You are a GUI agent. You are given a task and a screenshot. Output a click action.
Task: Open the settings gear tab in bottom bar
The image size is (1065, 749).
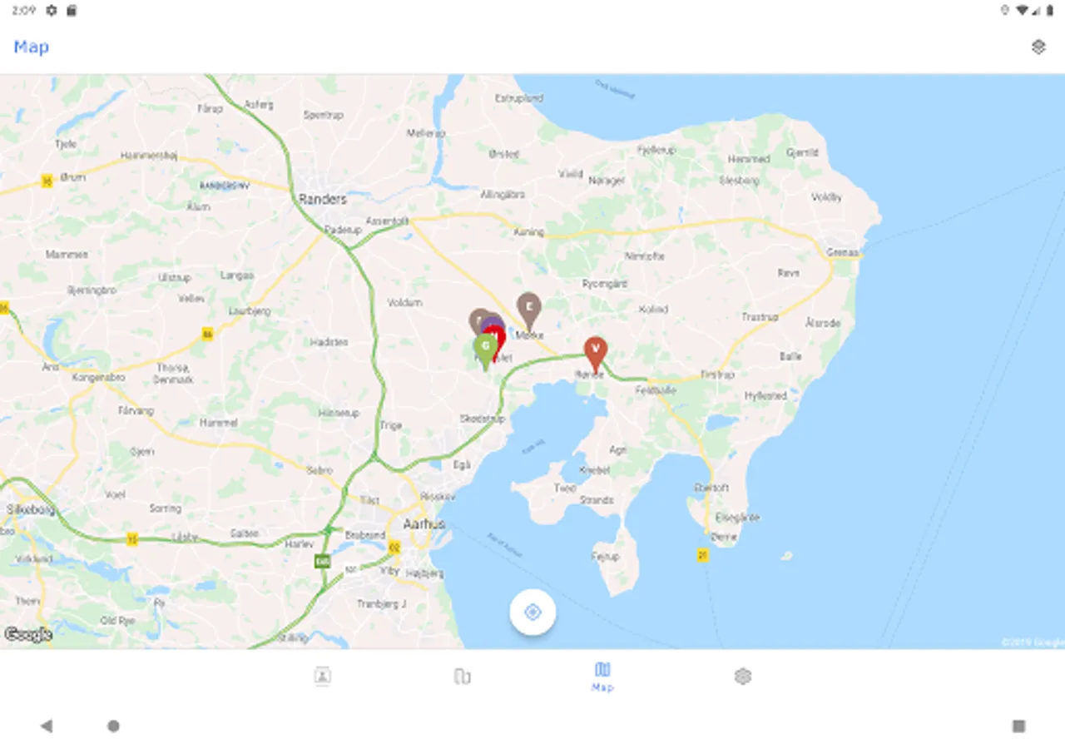[x=743, y=676]
